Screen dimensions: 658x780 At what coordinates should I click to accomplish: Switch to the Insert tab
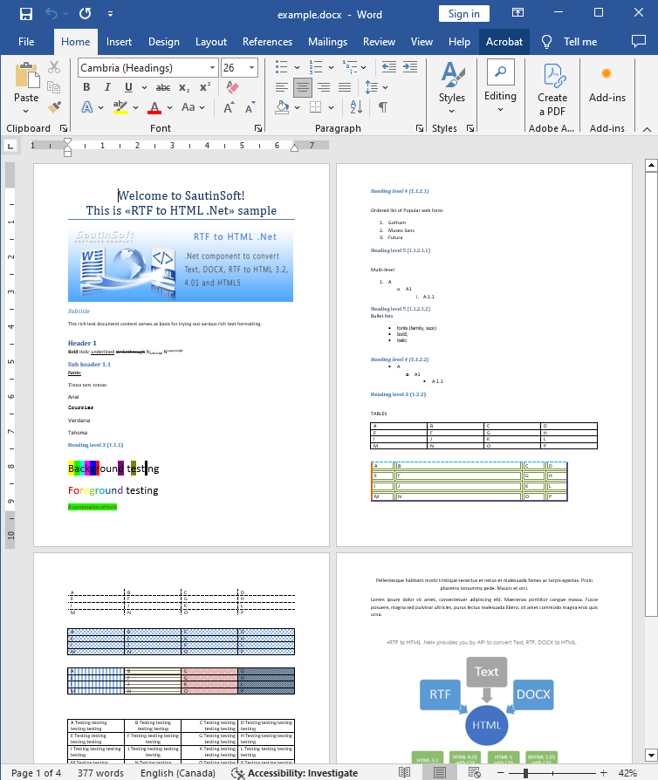click(120, 42)
